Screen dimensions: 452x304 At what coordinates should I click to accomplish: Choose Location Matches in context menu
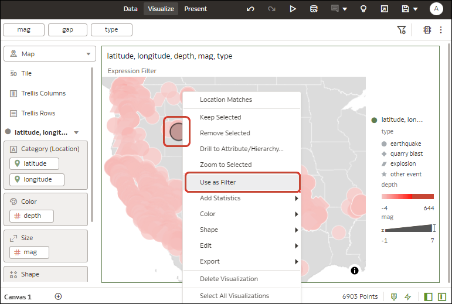click(x=242, y=100)
